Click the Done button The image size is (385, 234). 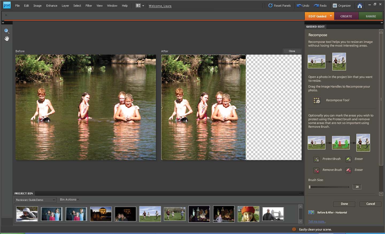pos(344,204)
